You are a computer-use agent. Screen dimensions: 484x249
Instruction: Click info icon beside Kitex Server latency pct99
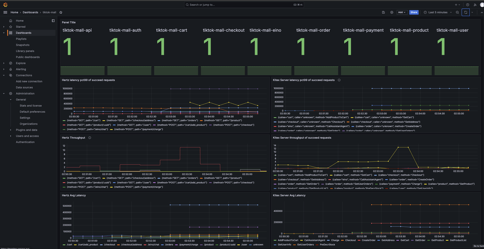pyautogui.click(x=339, y=80)
